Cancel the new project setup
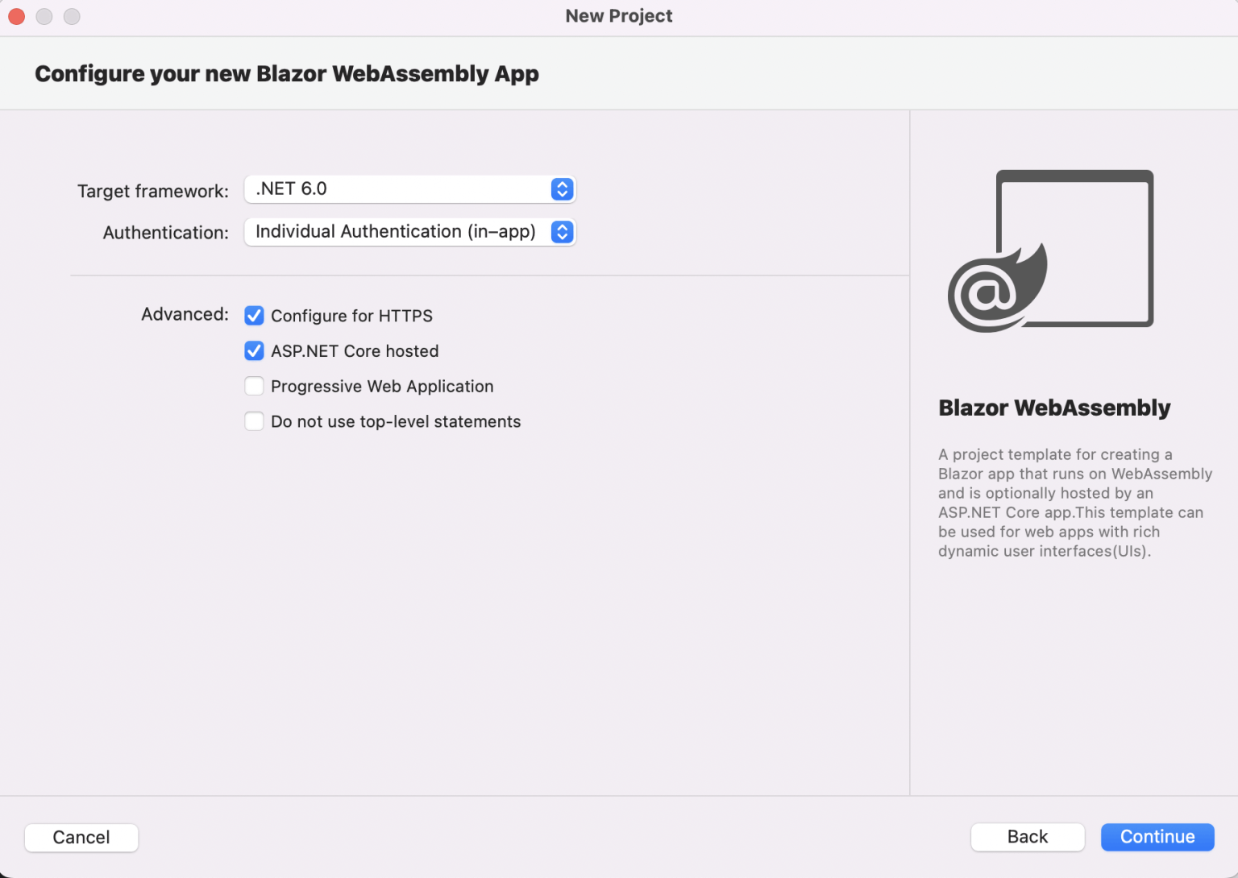1238x878 pixels. (x=81, y=838)
